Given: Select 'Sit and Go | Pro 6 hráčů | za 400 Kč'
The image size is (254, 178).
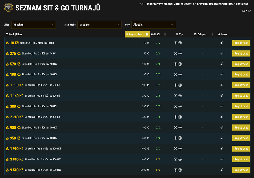Looking at the screenshot, I should pos(42,117).
